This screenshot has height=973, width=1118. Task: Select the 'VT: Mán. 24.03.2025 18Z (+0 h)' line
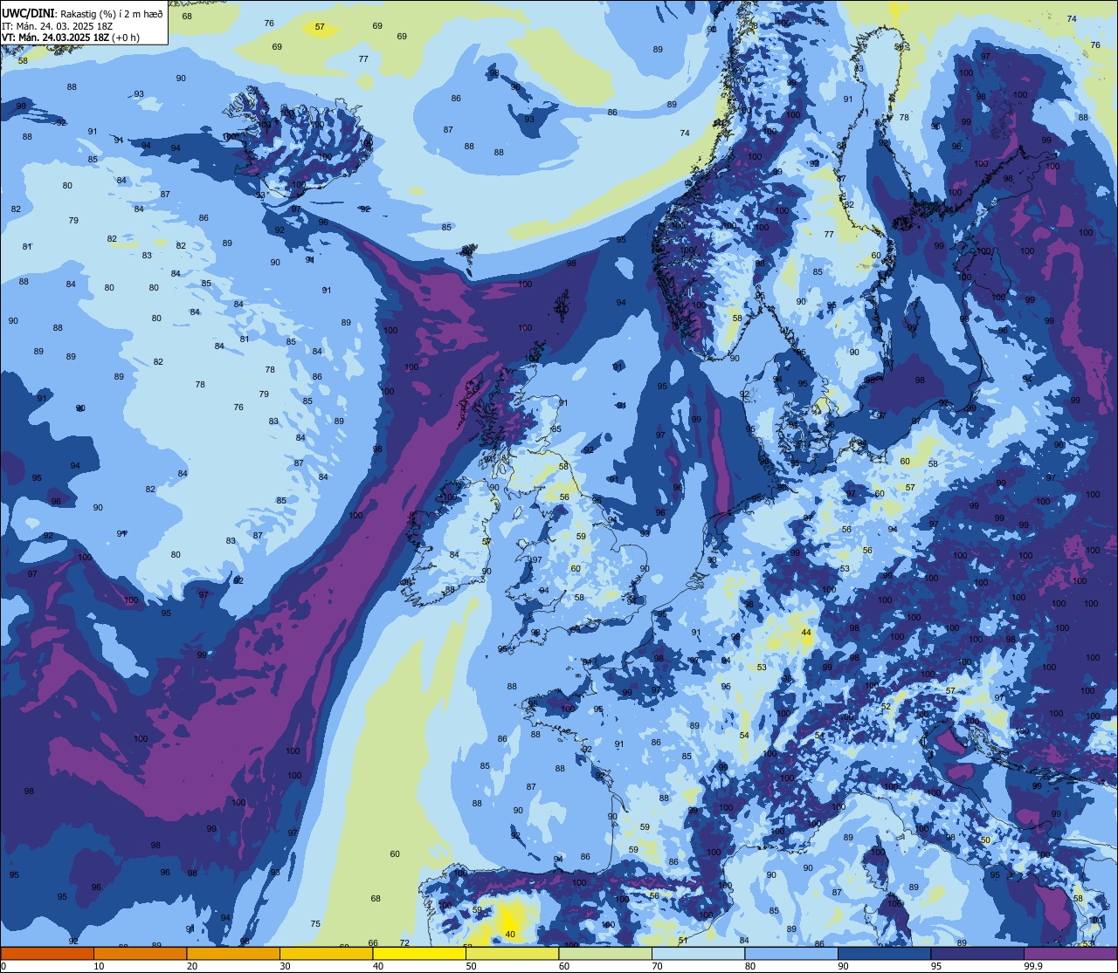(71, 38)
